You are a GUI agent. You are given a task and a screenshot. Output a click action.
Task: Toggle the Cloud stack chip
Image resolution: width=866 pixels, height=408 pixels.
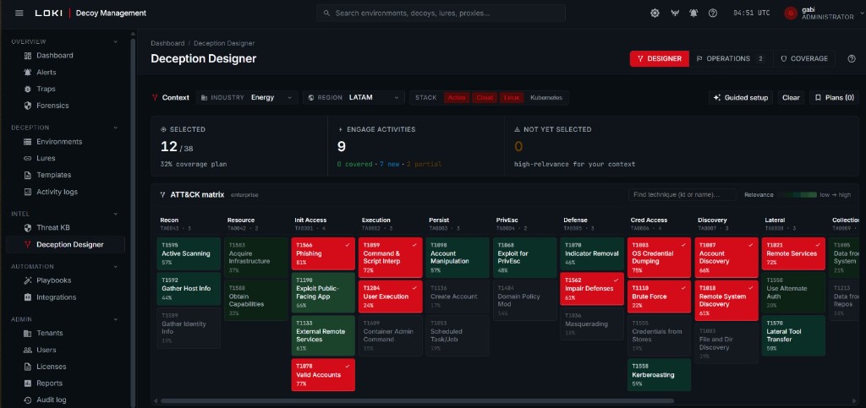tap(485, 98)
